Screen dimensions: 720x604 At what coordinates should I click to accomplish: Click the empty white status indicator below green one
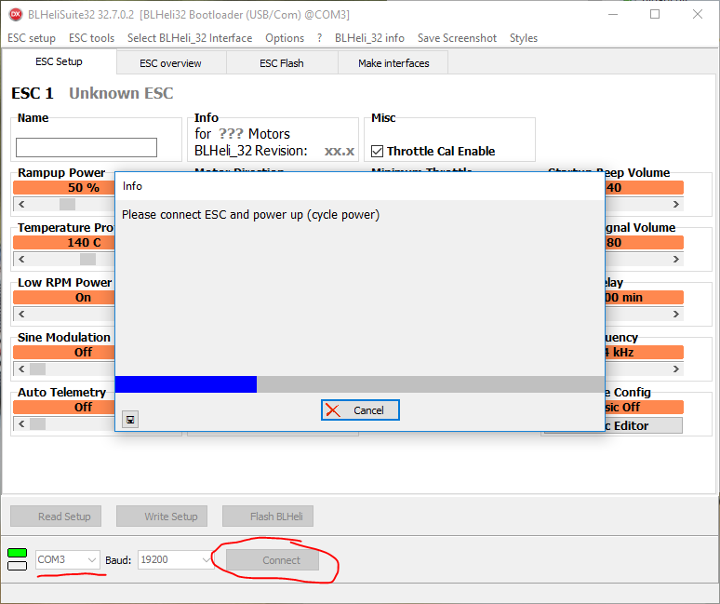[18, 566]
